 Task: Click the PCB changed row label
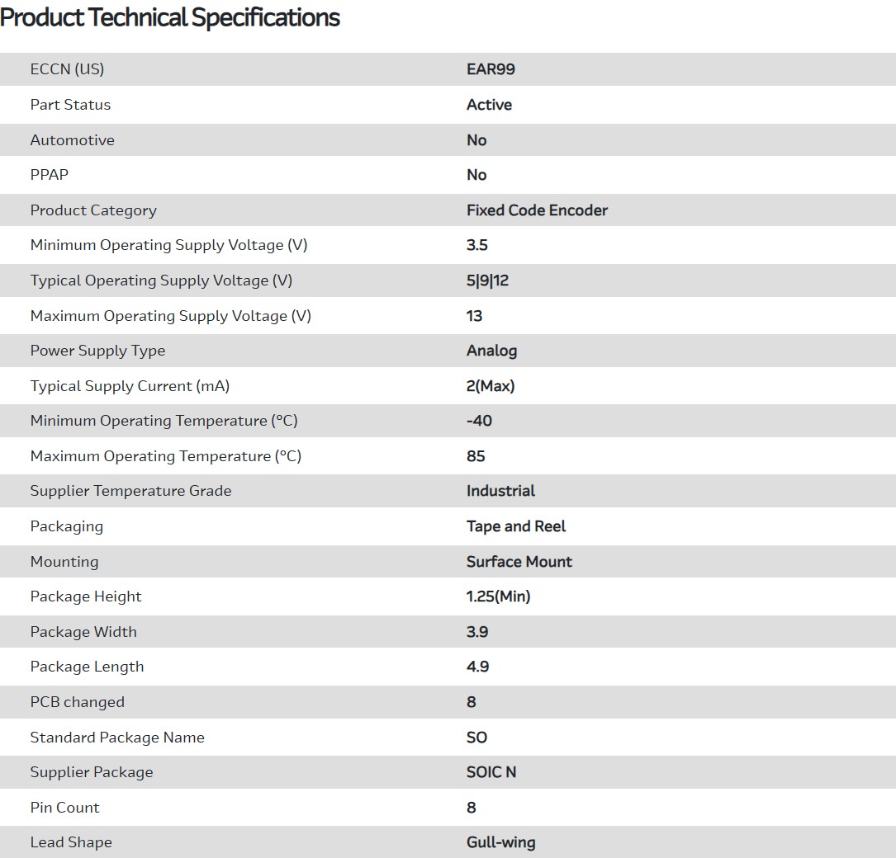click(77, 702)
